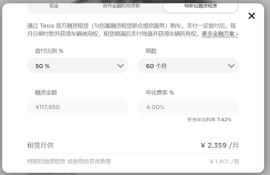Open the 更多金融方案 link

pyautogui.click(x=220, y=34)
